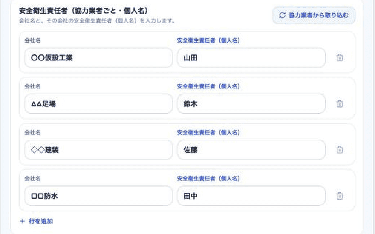This screenshot has height=234, width=375.
Task: Delete the □□防水 row with trash icon
Action: [x=340, y=196]
